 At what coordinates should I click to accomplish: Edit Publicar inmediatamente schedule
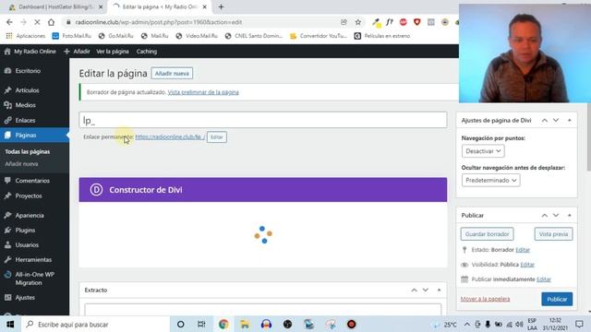point(544,279)
